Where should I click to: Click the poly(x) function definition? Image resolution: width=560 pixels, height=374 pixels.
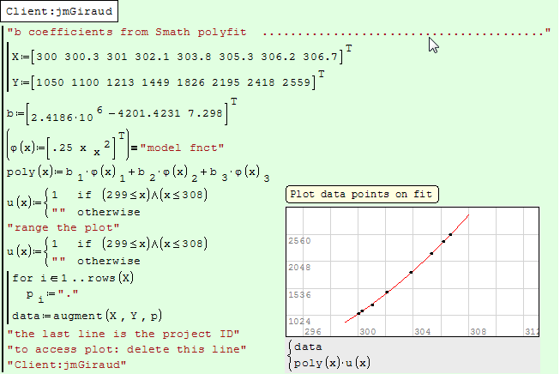coord(137,174)
